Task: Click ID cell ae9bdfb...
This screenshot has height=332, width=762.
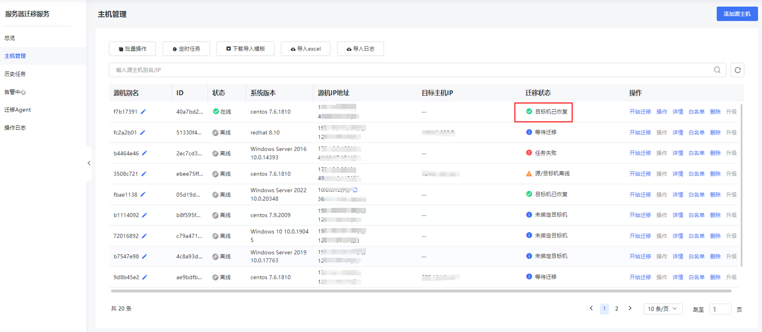Action: pyautogui.click(x=189, y=277)
